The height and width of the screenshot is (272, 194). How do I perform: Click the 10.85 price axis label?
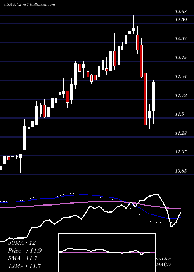pyautogui.click(x=181, y=171)
